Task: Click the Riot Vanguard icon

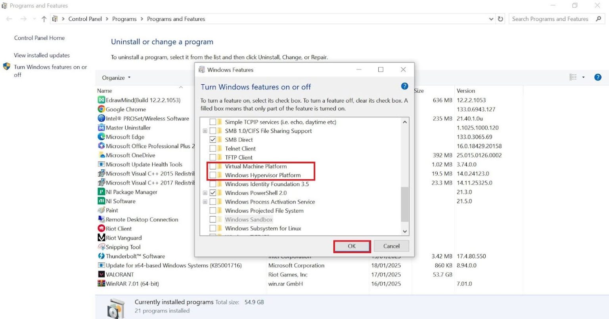Action: point(101,237)
